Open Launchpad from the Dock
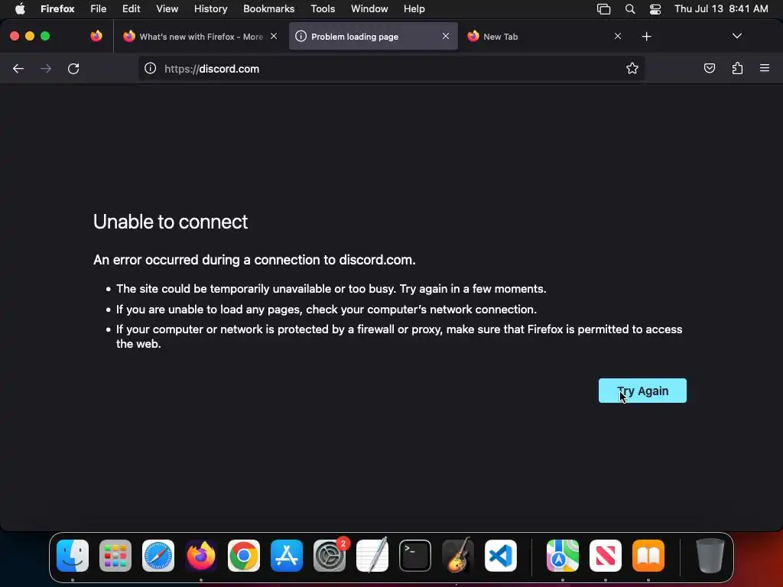 tap(115, 556)
